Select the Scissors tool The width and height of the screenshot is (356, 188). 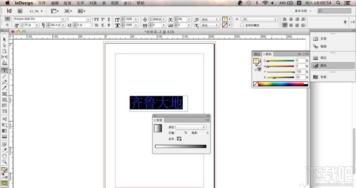click(x=5, y=119)
